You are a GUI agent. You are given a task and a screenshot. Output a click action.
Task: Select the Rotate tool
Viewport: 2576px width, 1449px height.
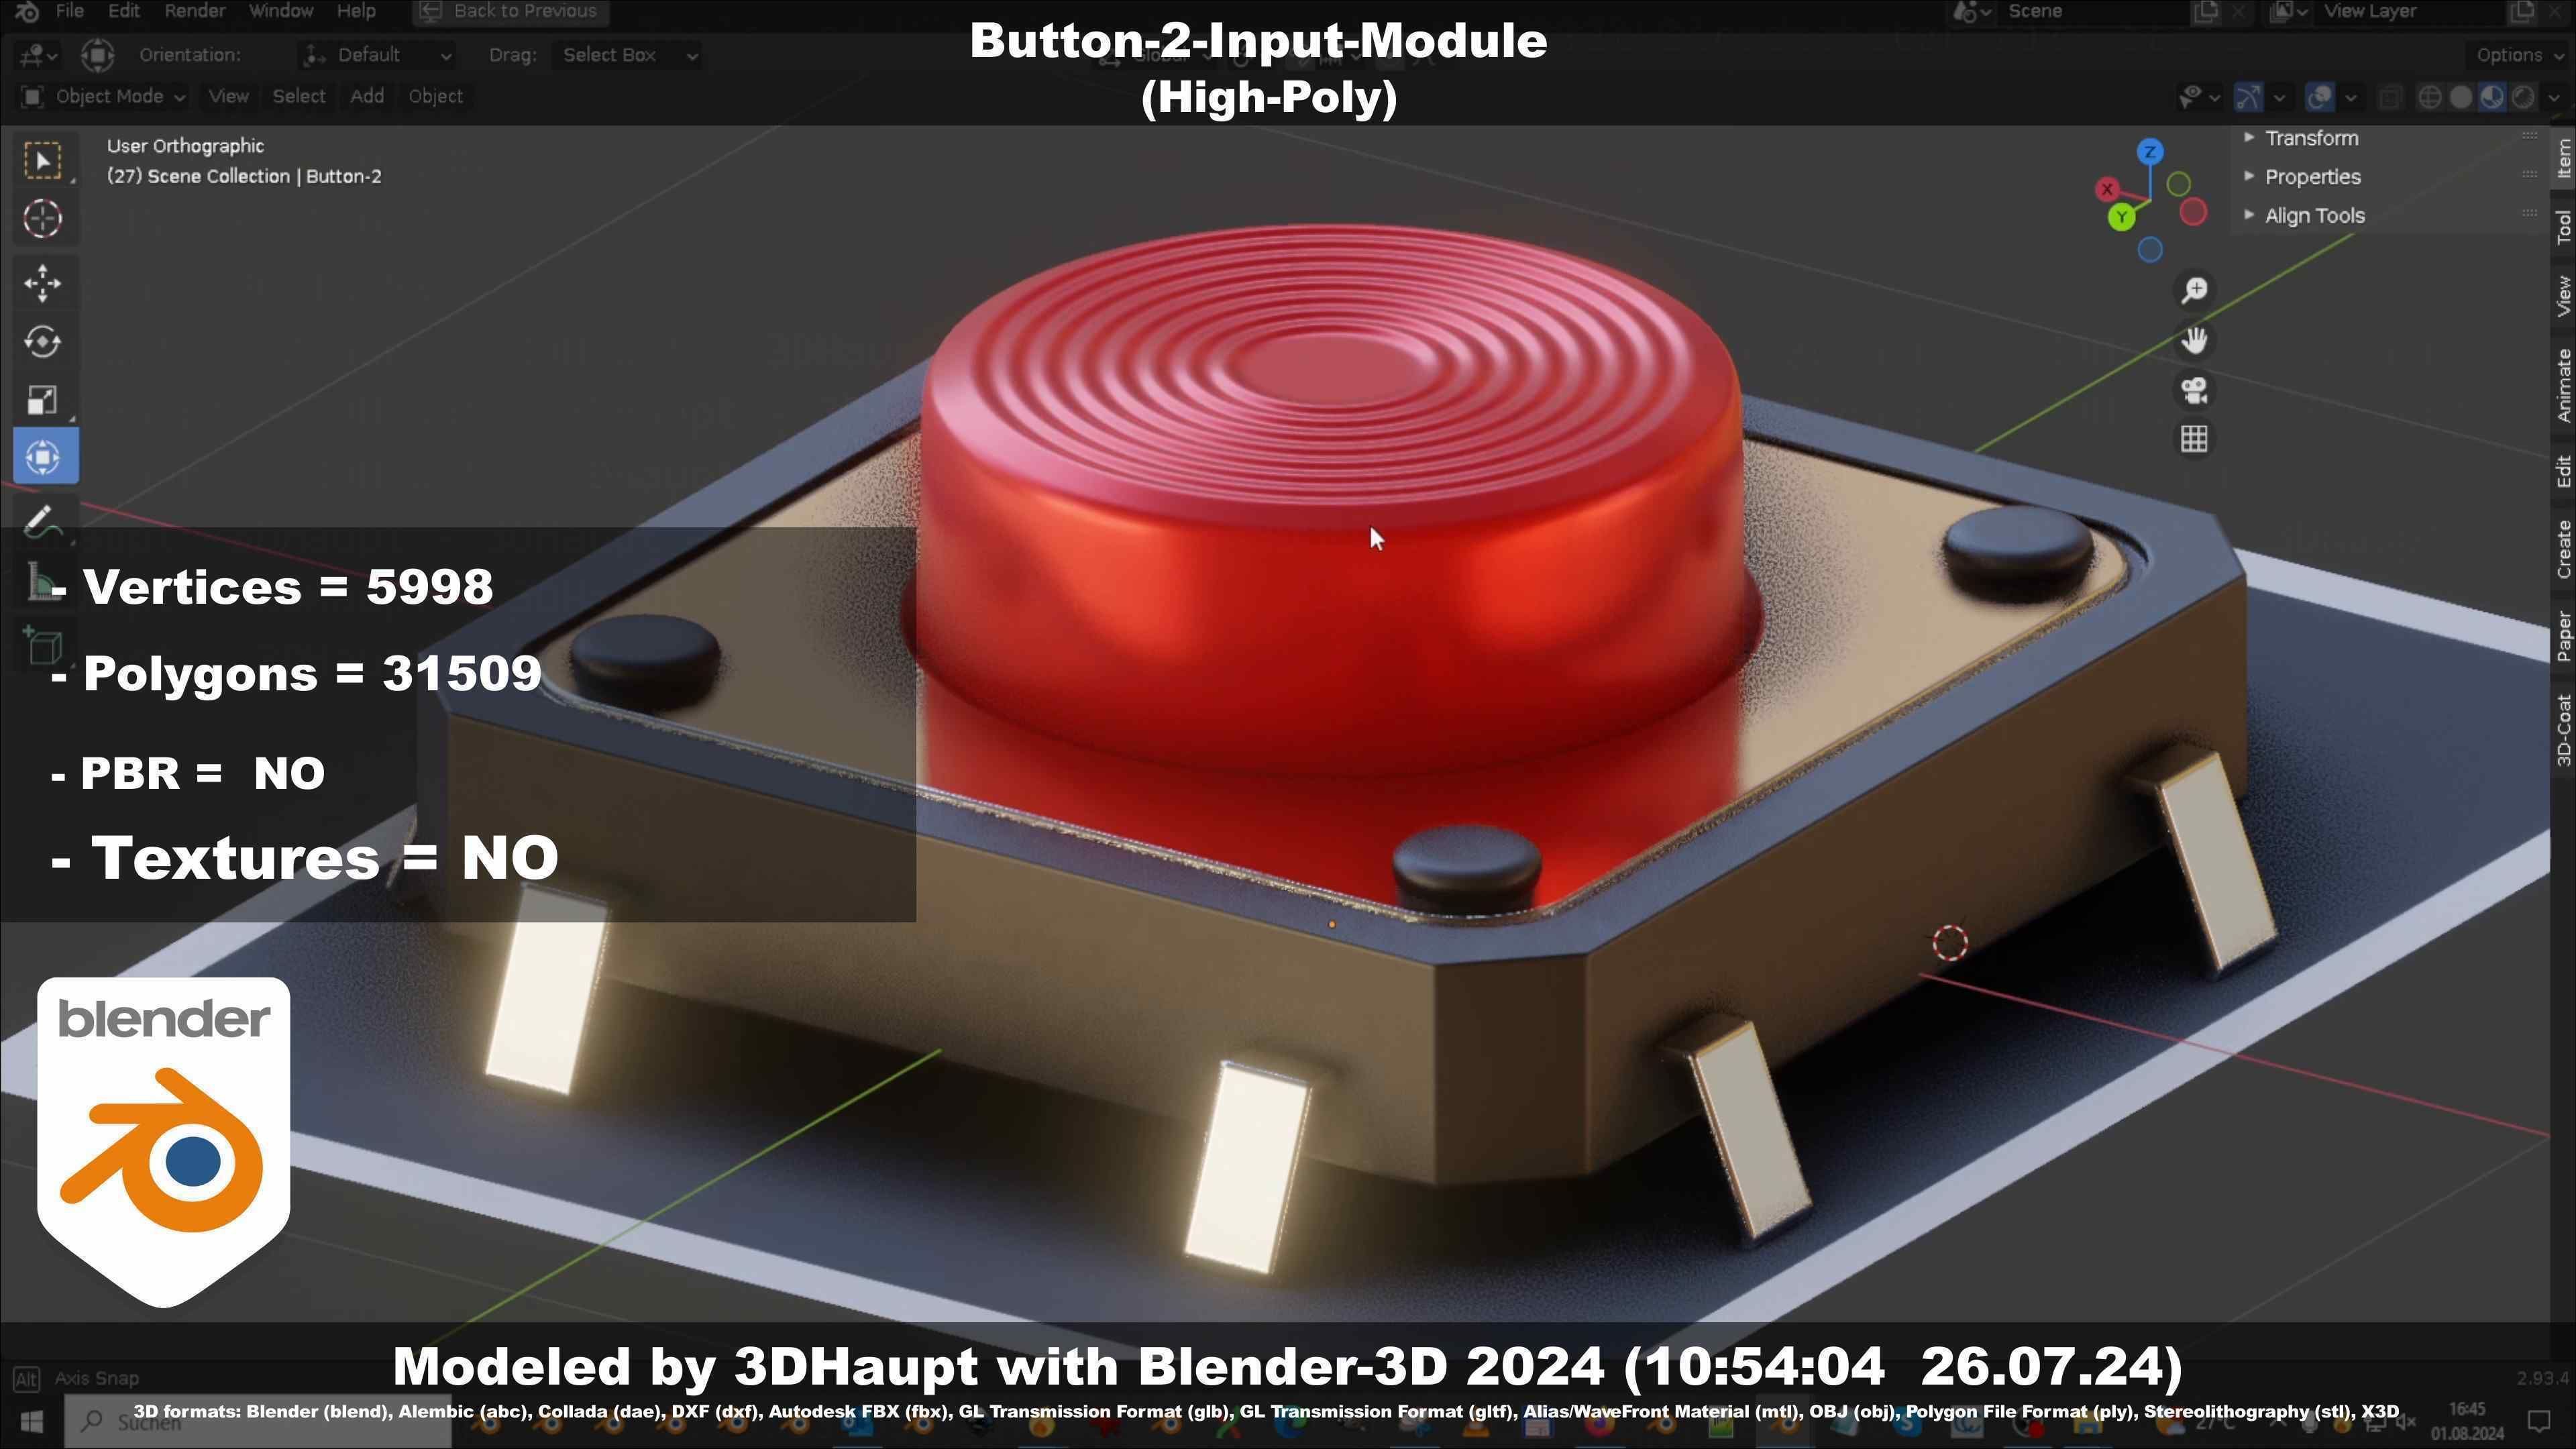pos(42,342)
